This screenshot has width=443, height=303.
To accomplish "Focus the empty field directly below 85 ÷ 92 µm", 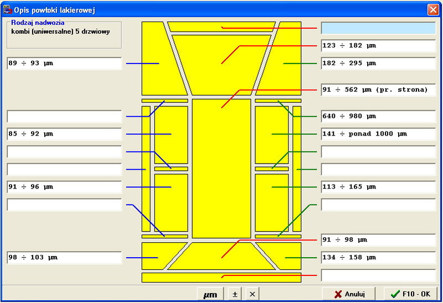I will pyautogui.click(x=64, y=152).
